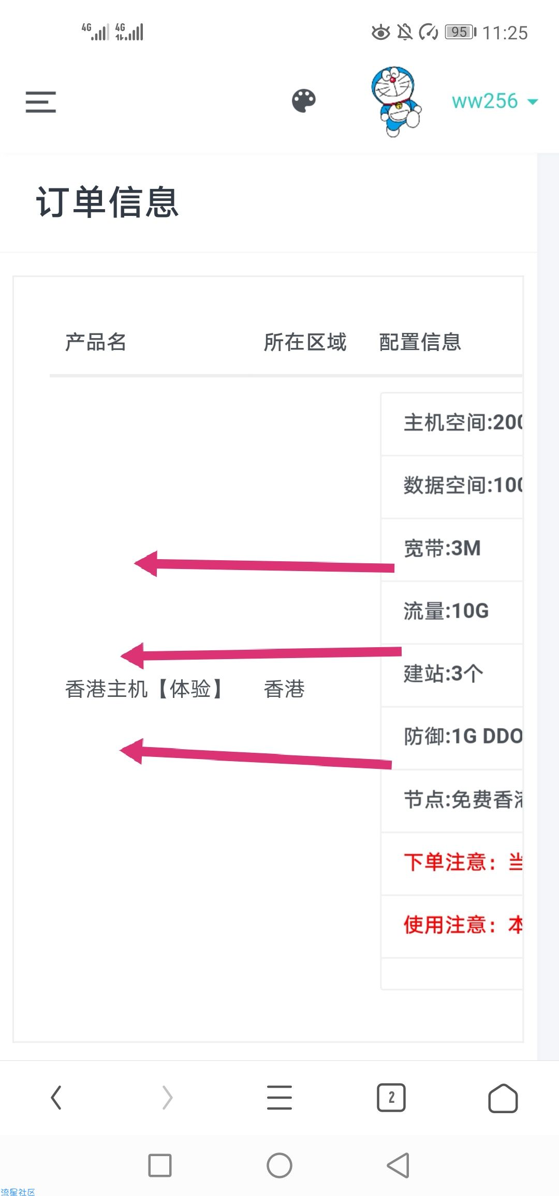The height and width of the screenshot is (1196, 559).
Task: Click the 香港主机【体验】 product name
Action: click(x=145, y=689)
